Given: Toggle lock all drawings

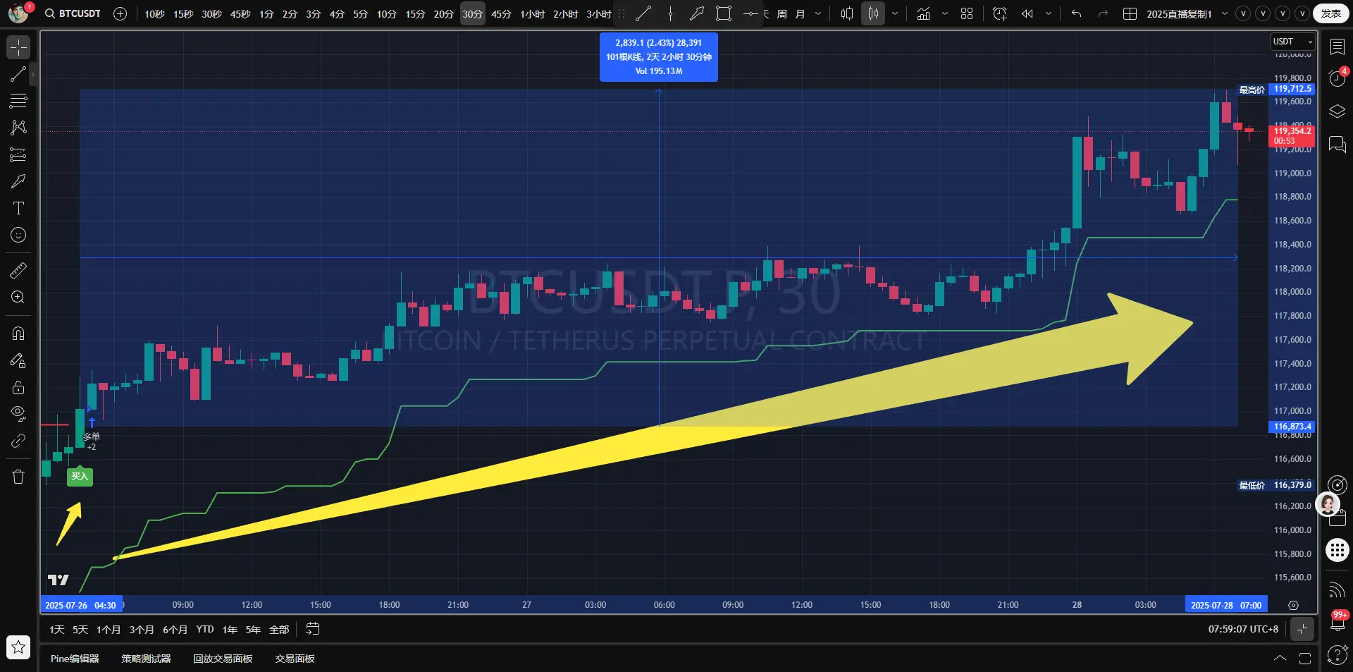Looking at the screenshot, I should [x=18, y=387].
